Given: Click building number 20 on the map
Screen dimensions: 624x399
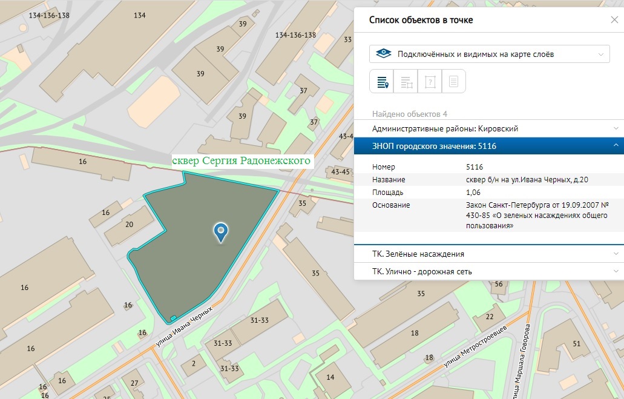Looking at the screenshot, I should coord(129,224).
